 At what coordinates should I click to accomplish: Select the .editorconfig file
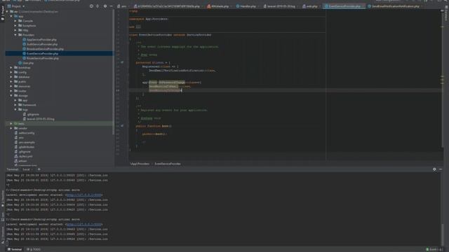[x=27, y=133]
